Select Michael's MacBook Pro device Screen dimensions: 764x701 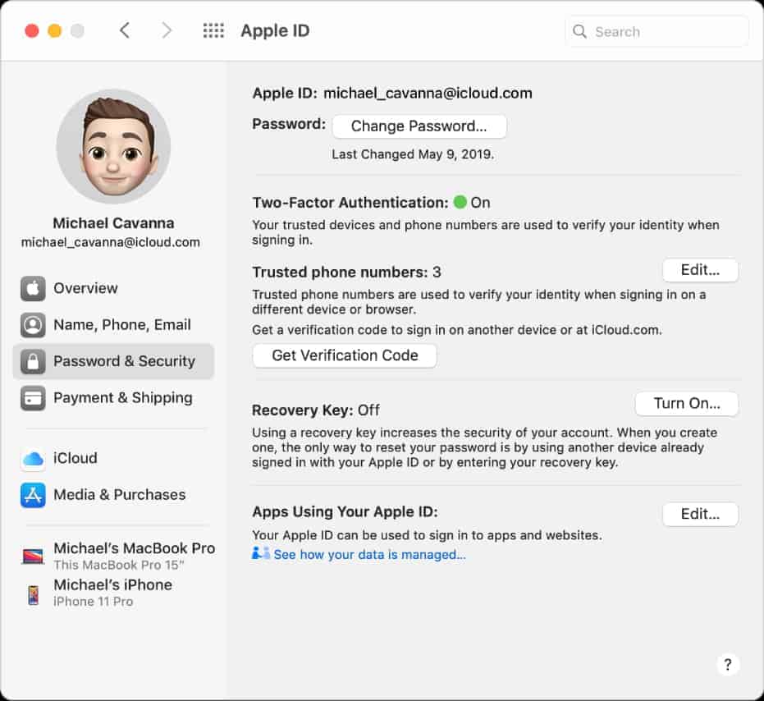coord(117,556)
